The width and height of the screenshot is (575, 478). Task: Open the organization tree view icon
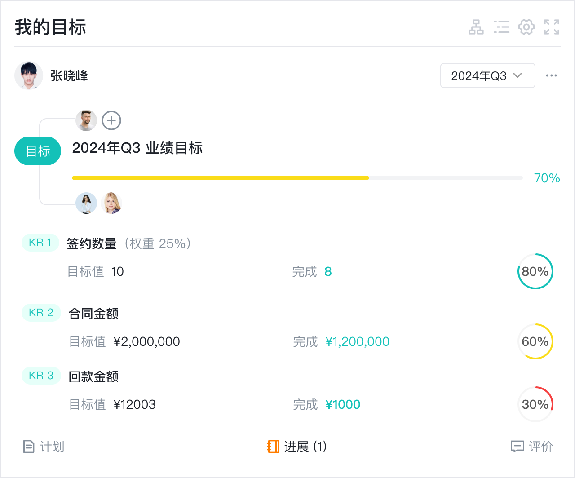pos(476,27)
